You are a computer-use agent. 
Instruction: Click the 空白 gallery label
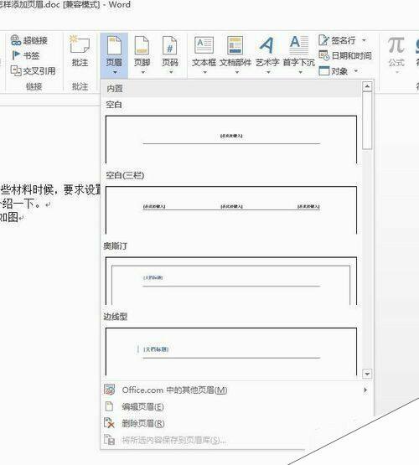click(x=114, y=105)
